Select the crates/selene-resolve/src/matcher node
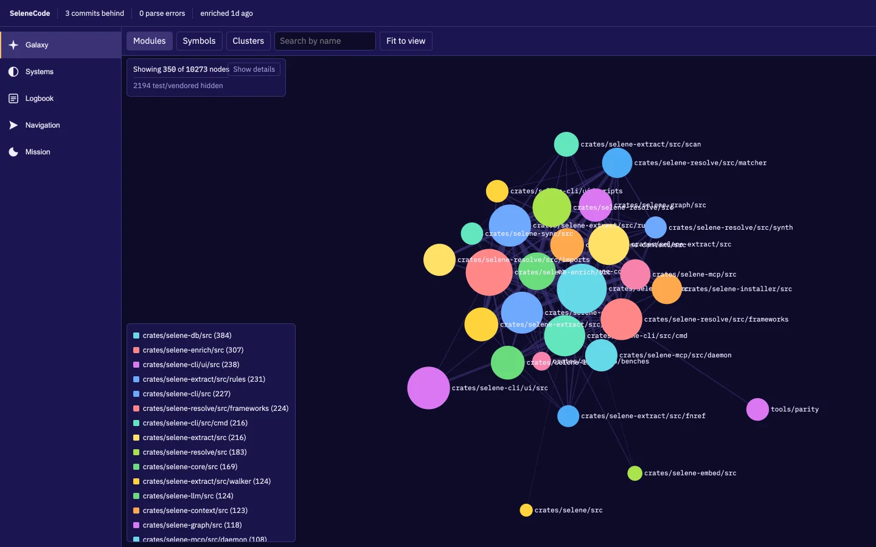 point(617,162)
